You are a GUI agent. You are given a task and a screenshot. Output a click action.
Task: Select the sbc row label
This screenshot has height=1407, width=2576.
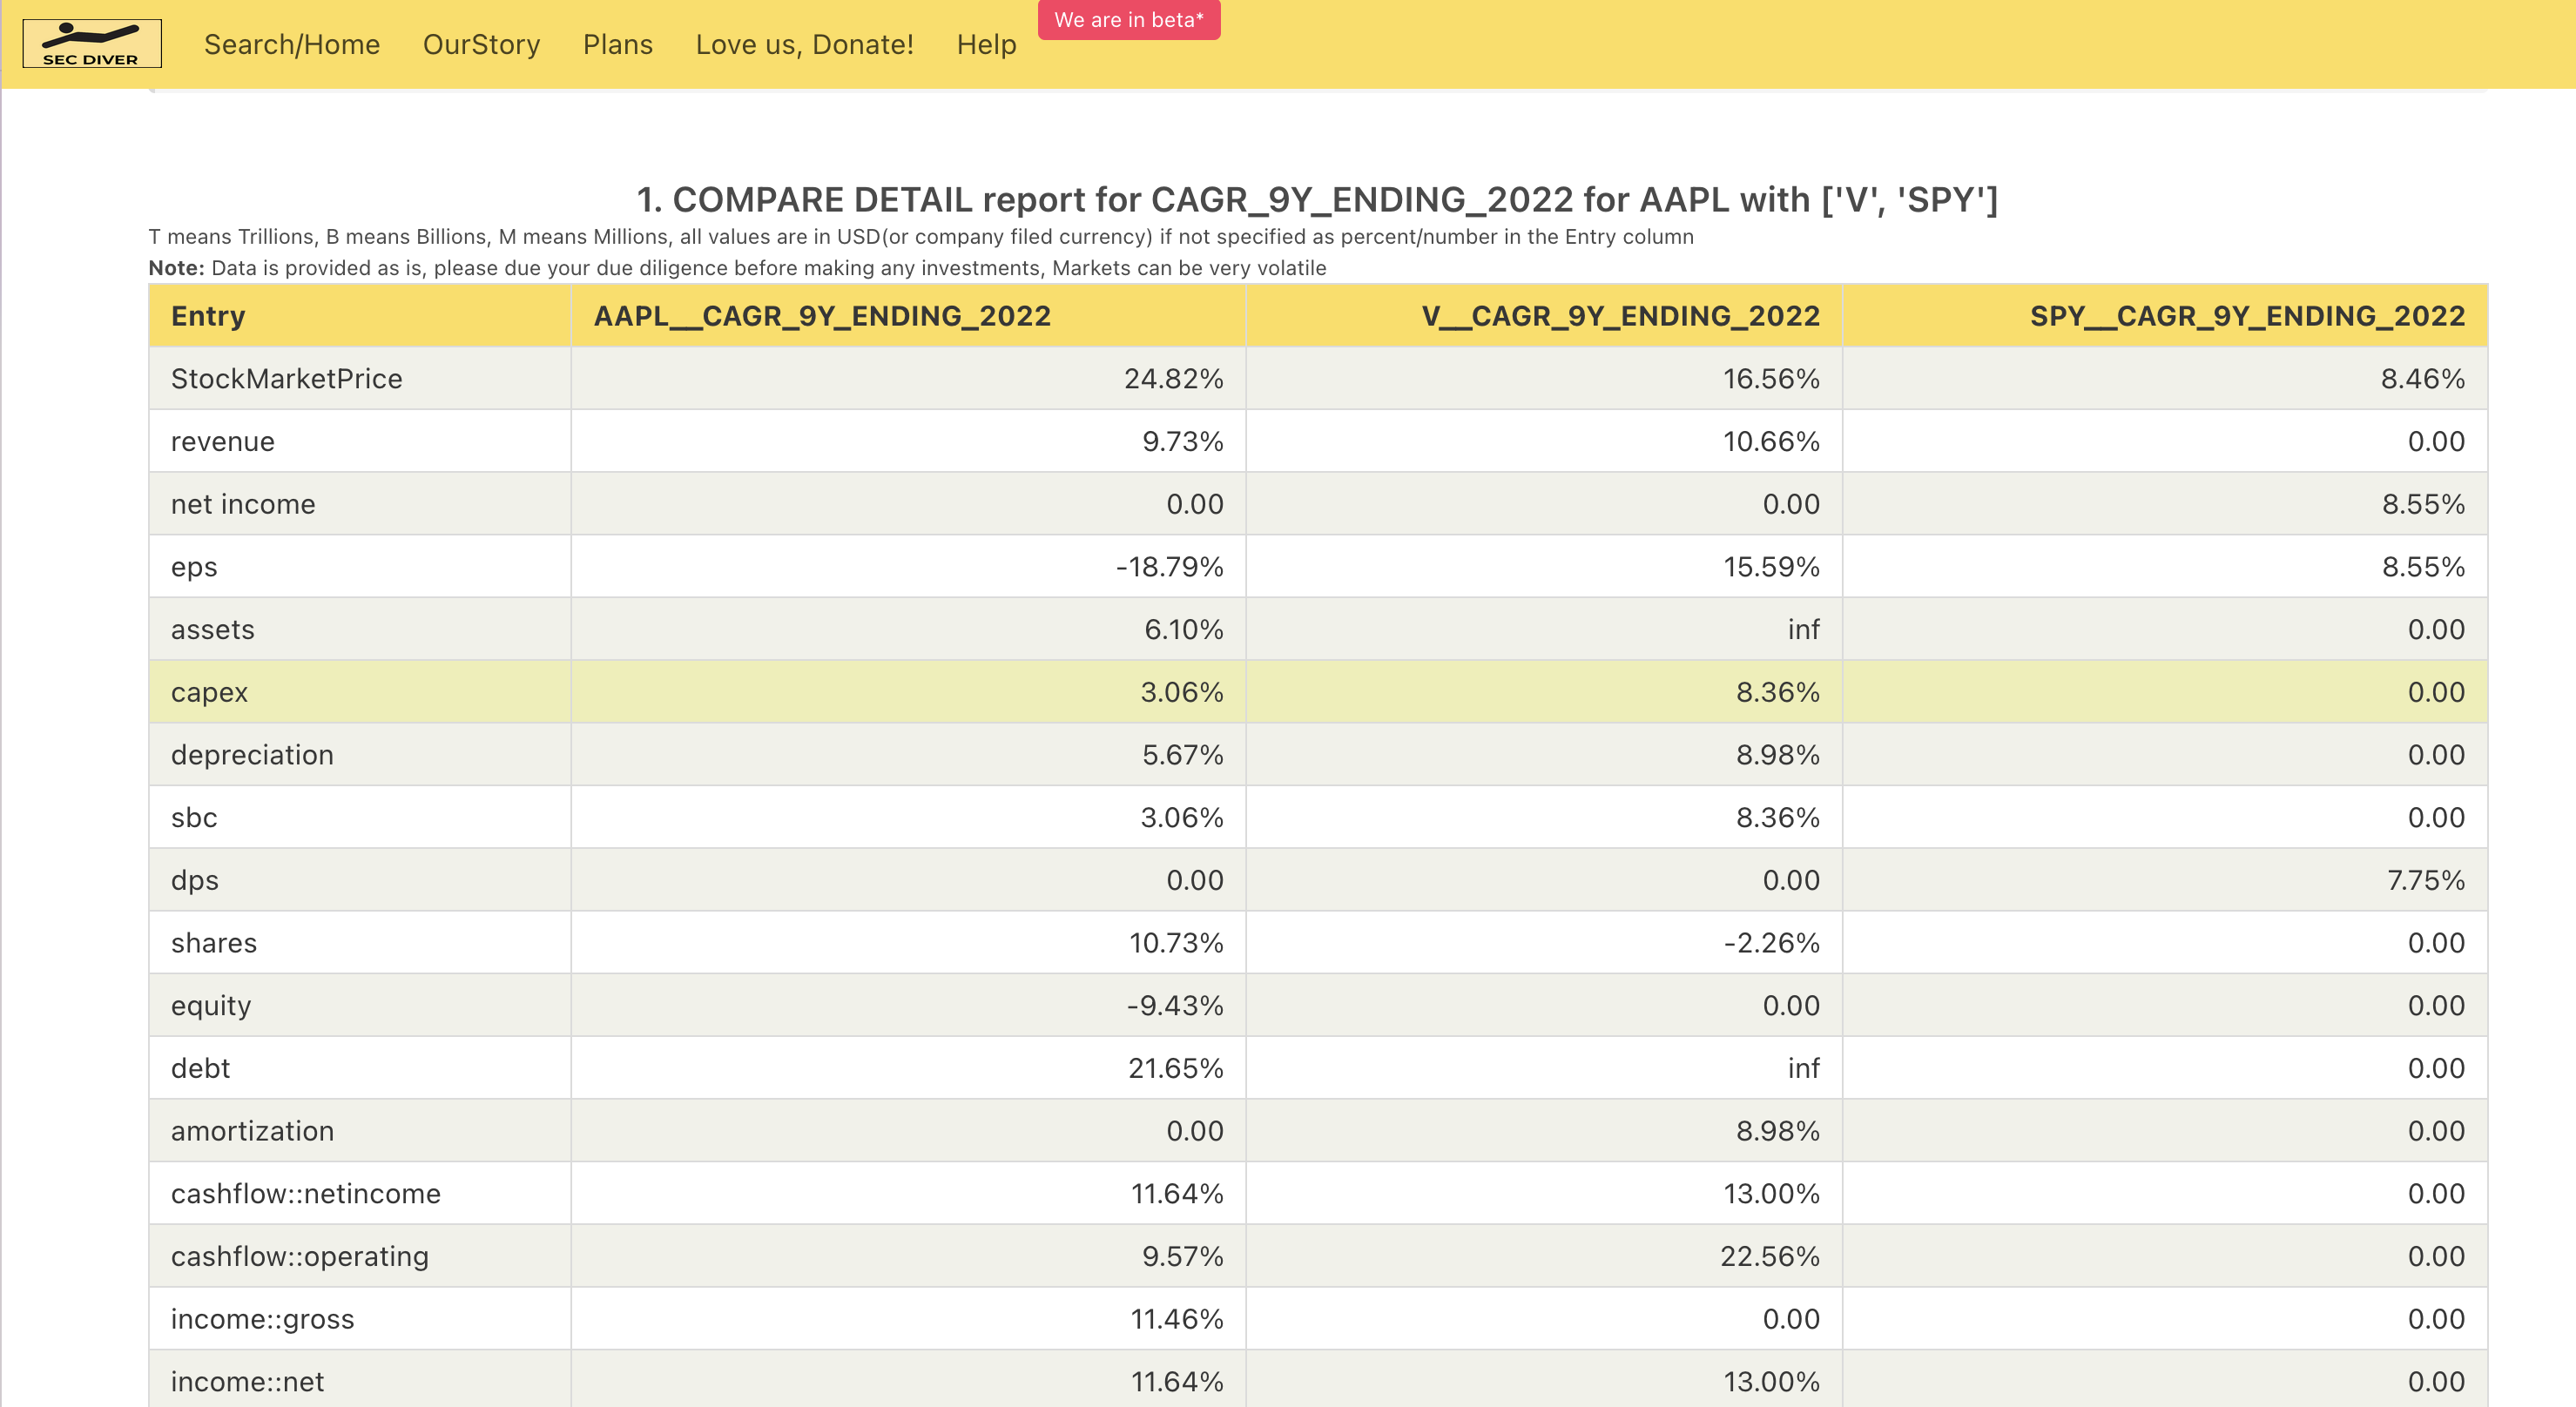coord(194,818)
